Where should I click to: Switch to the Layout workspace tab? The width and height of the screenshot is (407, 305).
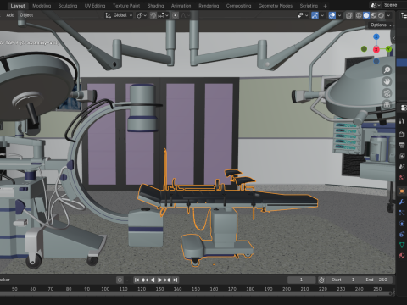tap(18, 6)
